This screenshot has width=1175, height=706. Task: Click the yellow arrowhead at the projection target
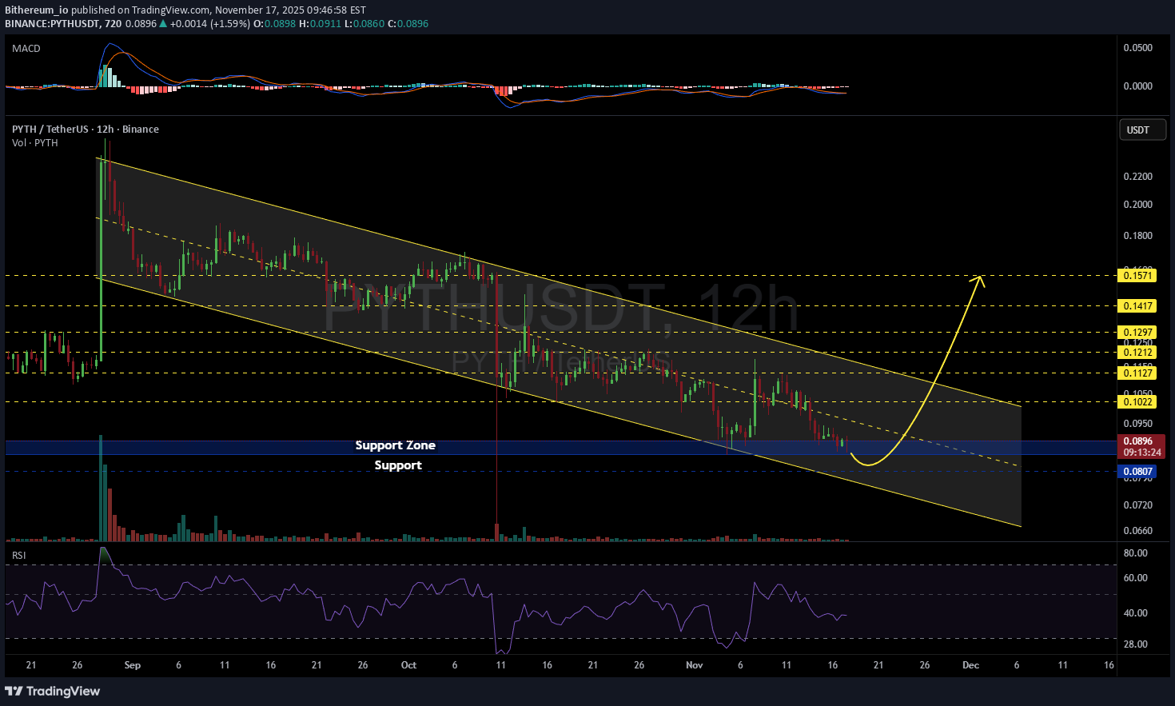980,279
